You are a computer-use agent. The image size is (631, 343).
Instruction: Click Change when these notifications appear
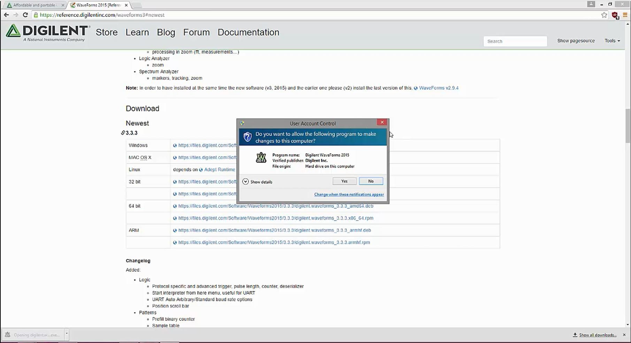pyautogui.click(x=349, y=194)
